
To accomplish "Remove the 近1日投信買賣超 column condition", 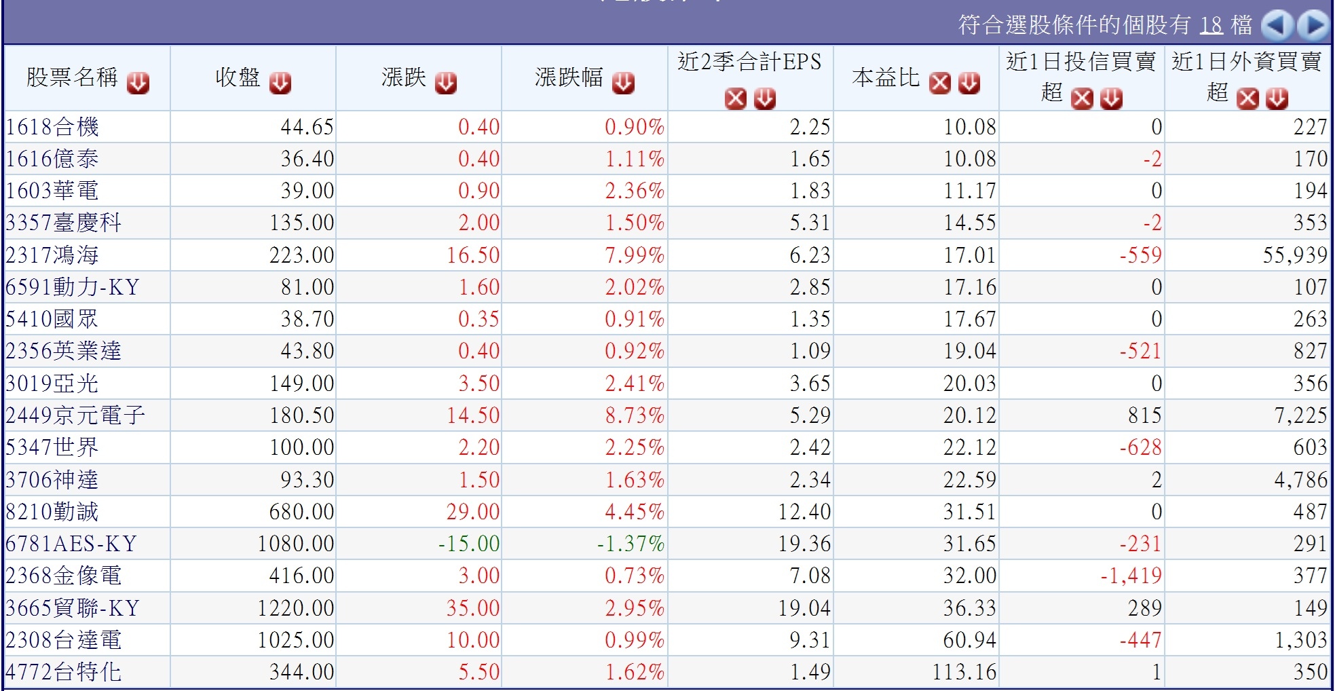I will coord(1082,99).
